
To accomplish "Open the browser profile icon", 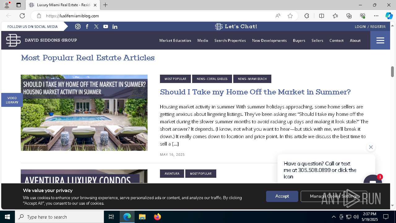I will tap(7, 5).
